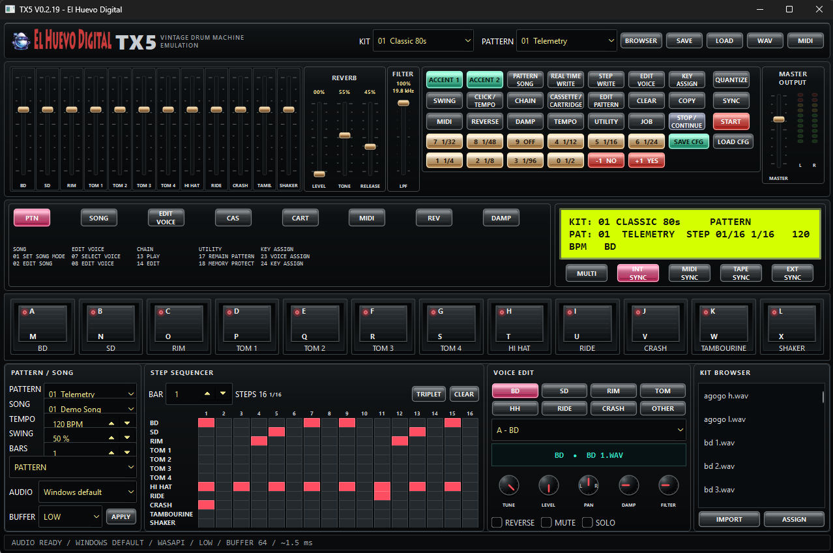
Task: Select the SD voice edit tab
Action: click(564, 391)
